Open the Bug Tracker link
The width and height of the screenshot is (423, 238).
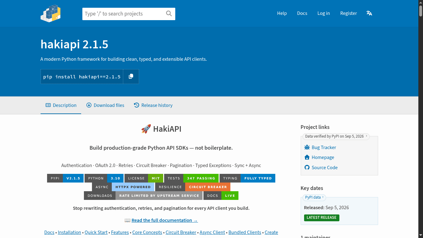pyautogui.click(x=324, y=148)
